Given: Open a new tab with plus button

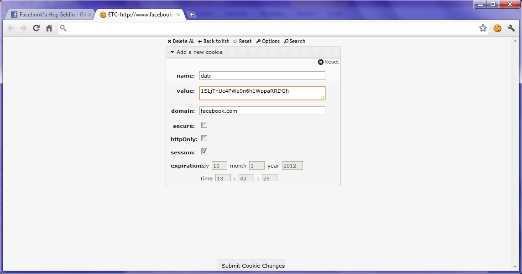Looking at the screenshot, I should [192, 15].
